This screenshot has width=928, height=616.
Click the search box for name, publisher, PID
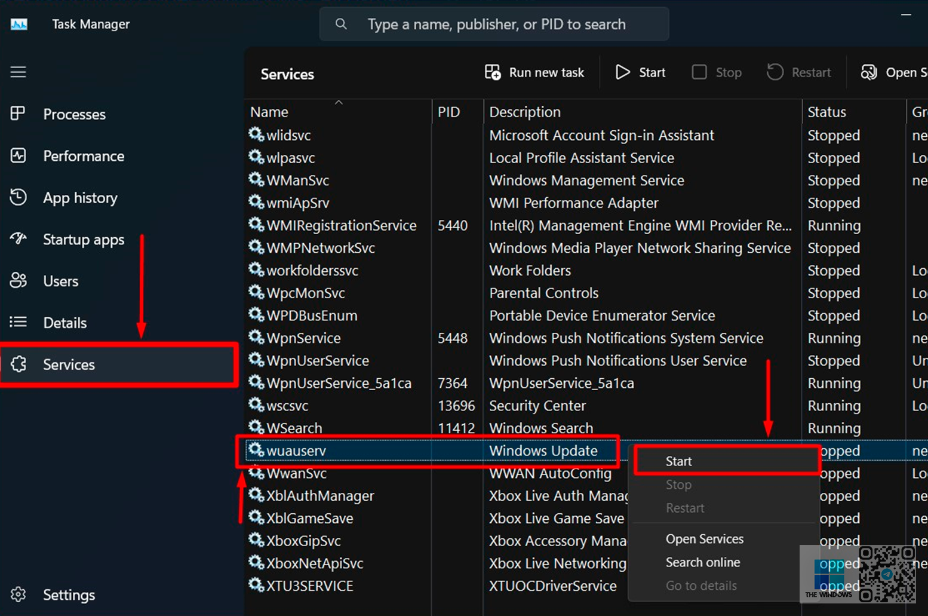494,24
